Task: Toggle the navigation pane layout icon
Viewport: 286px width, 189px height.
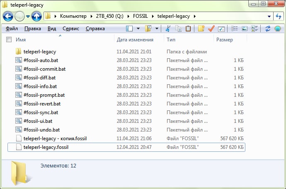Action: coord(129,29)
